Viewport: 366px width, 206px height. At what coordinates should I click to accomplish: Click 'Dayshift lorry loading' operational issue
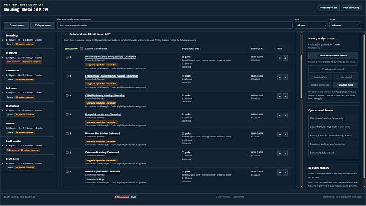click(333, 127)
